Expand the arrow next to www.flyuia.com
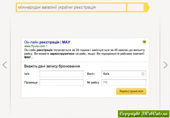Screen dimensions: 170x118 [x=47, y=46]
